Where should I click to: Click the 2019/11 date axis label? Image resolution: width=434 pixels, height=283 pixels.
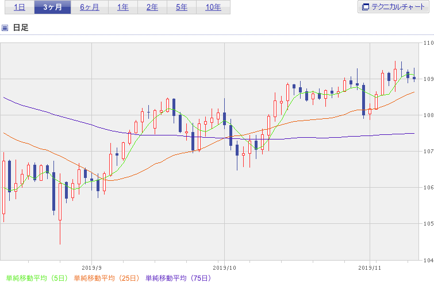point(370,268)
